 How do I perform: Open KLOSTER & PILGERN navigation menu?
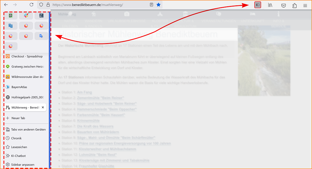[x=160, y=20]
